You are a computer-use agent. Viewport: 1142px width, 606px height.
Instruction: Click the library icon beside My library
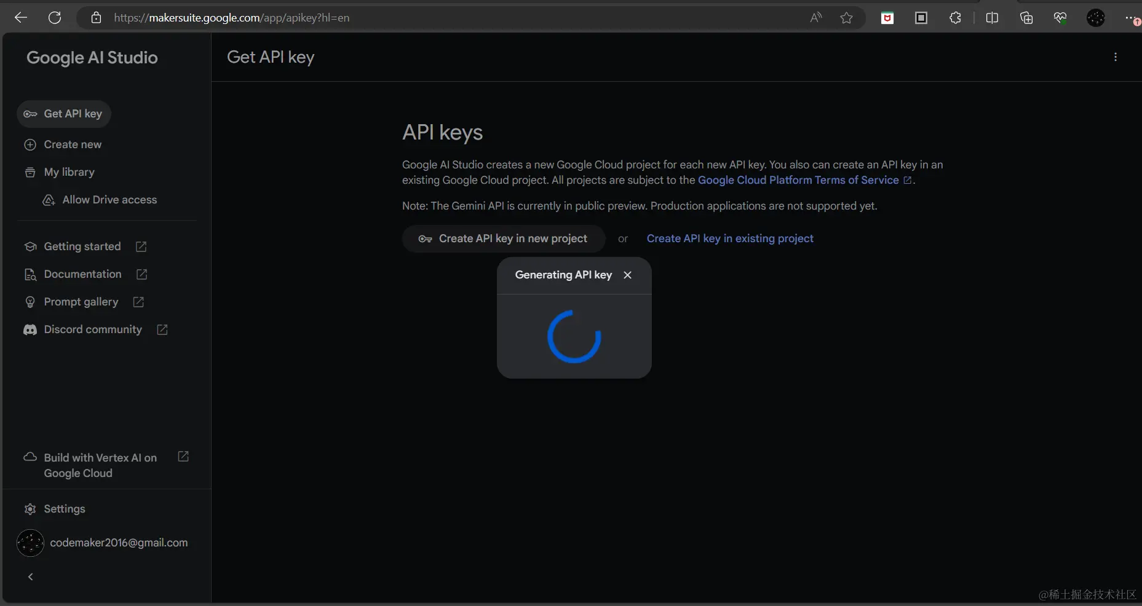pyautogui.click(x=30, y=172)
